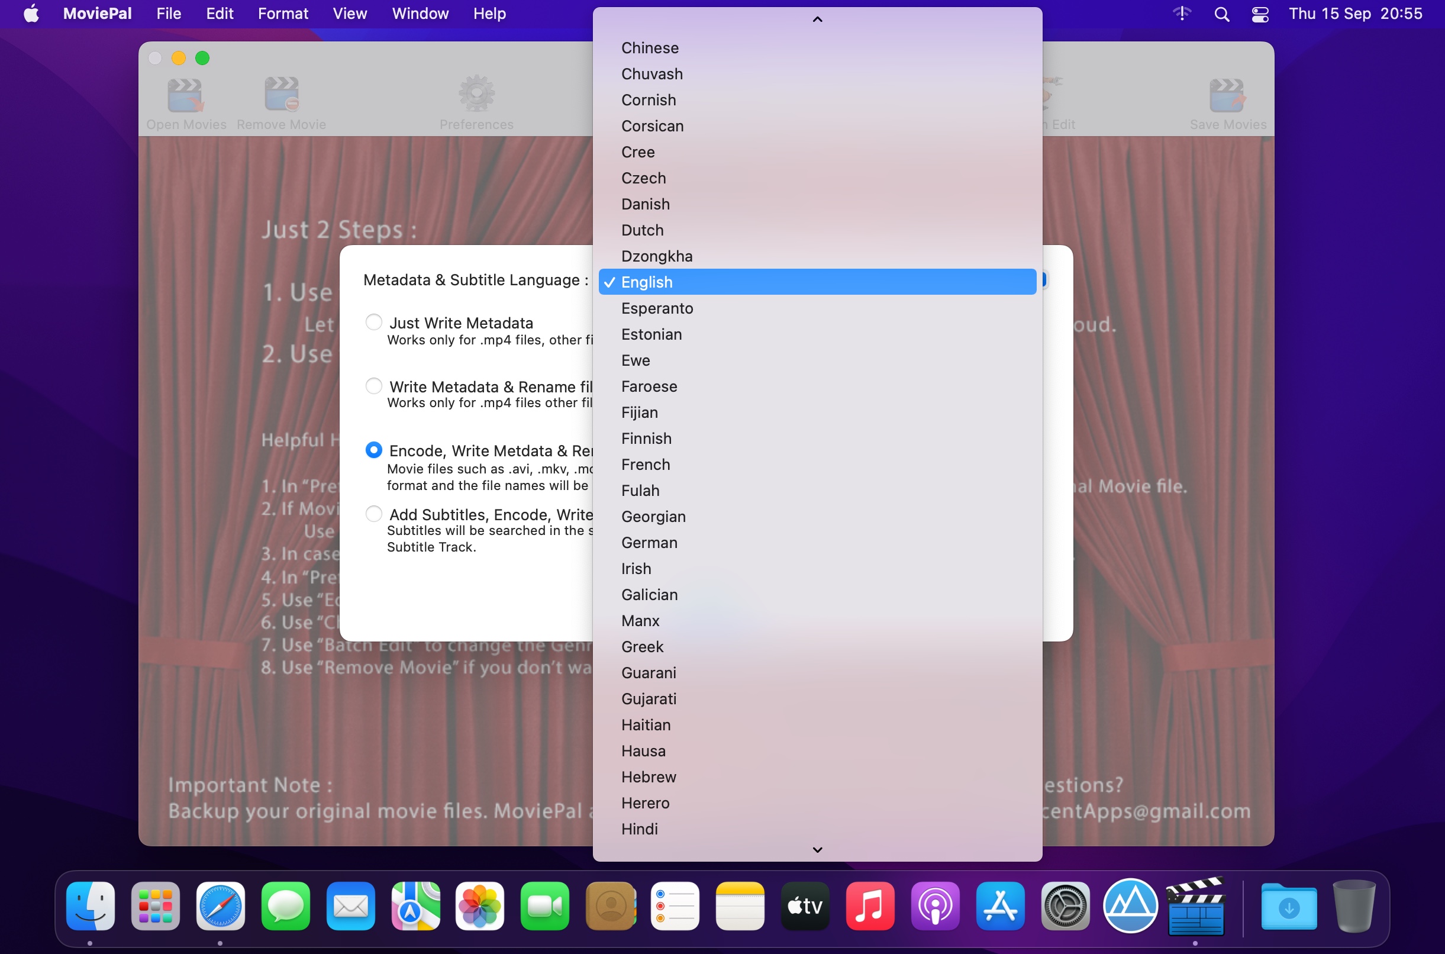Choose Hindi from language list
The height and width of the screenshot is (954, 1445).
click(817, 829)
